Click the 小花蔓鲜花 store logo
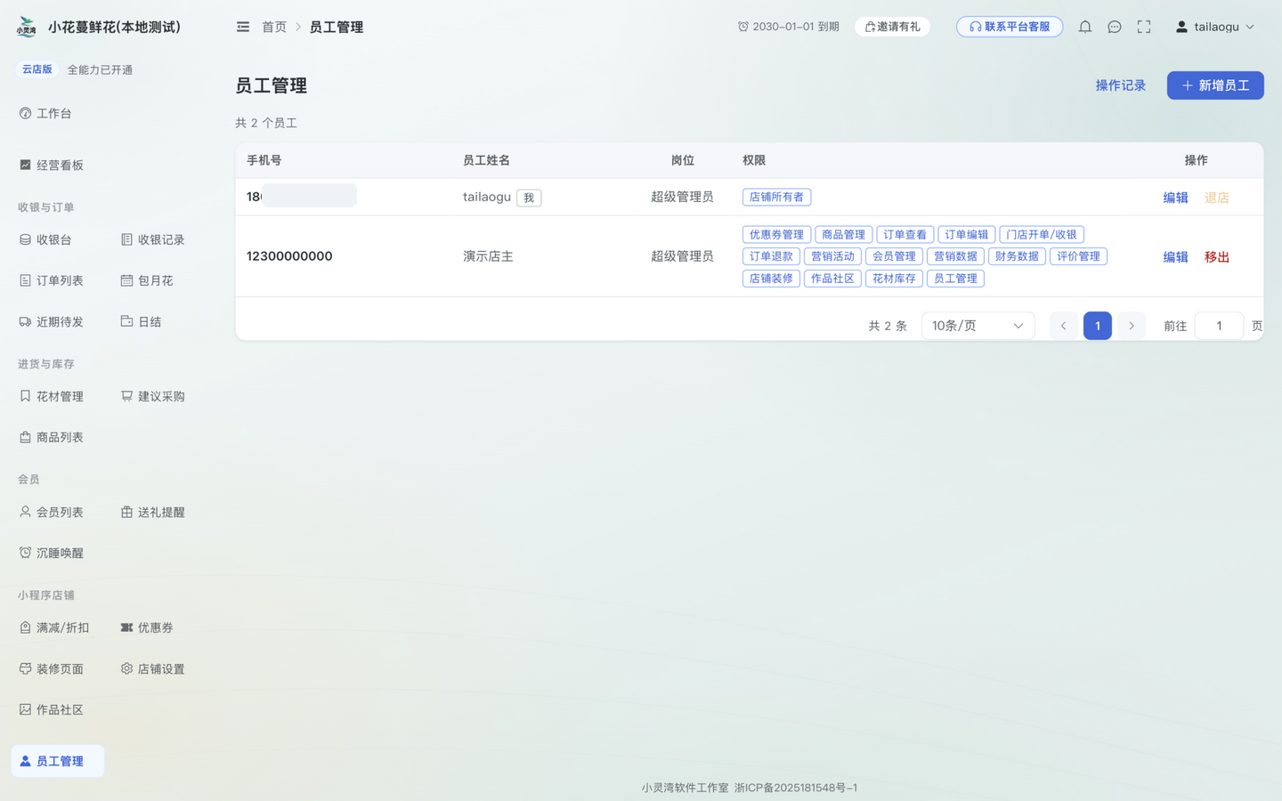The image size is (1282, 801). (27, 27)
